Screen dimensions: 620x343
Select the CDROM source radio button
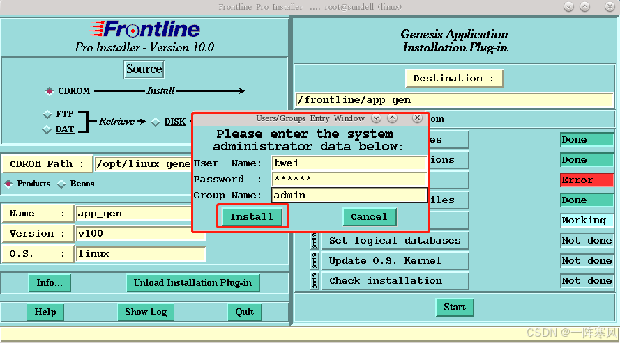[50, 91]
